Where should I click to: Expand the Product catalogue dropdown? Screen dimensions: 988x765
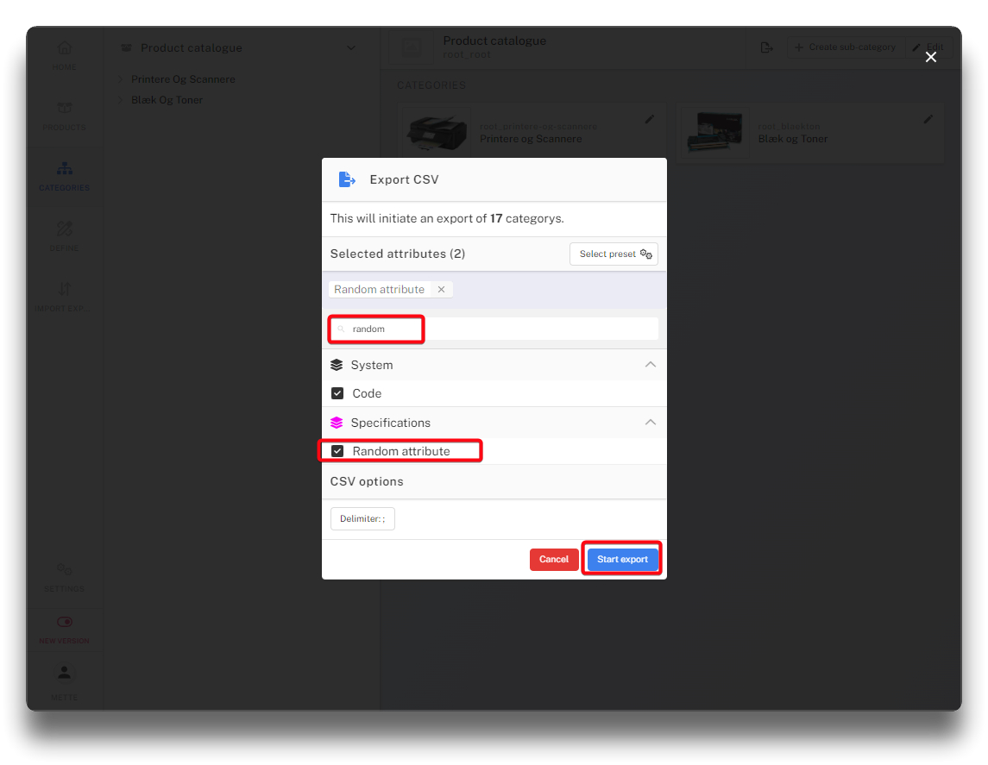[x=351, y=48]
